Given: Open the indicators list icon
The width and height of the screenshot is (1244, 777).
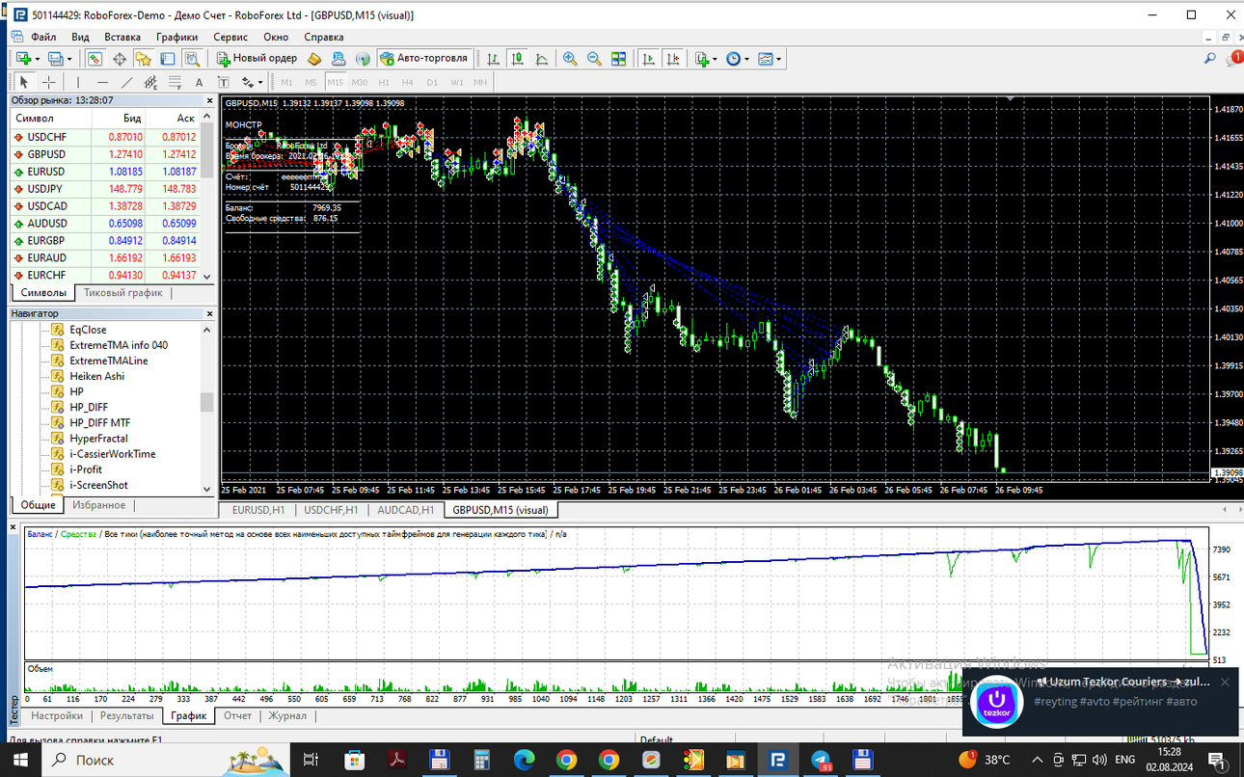Looking at the screenshot, I should (702, 59).
